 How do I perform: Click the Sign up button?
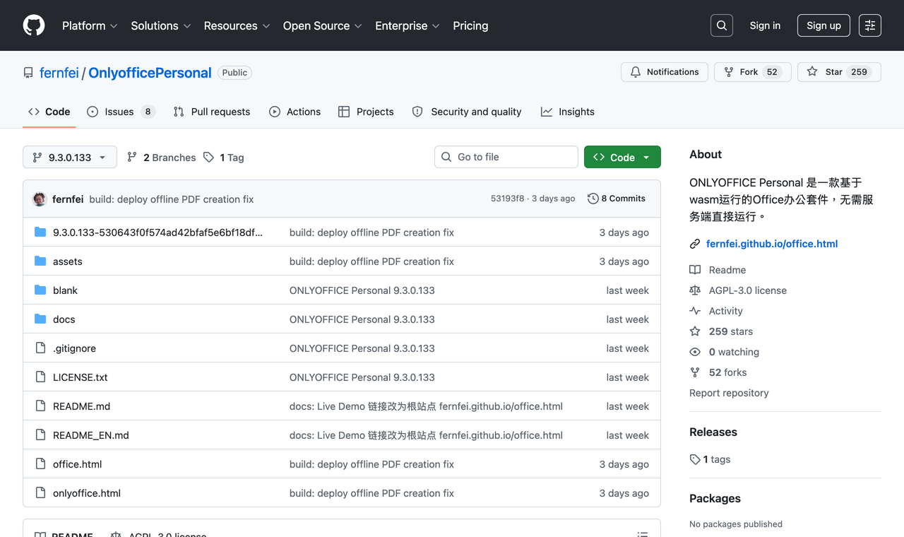(823, 25)
